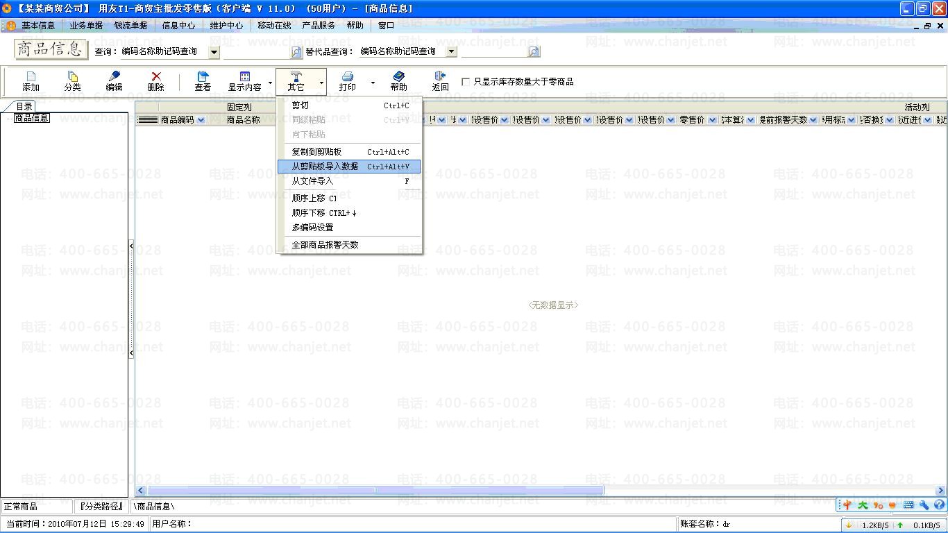Click the 删除 (Delete) red X icon

155,76
